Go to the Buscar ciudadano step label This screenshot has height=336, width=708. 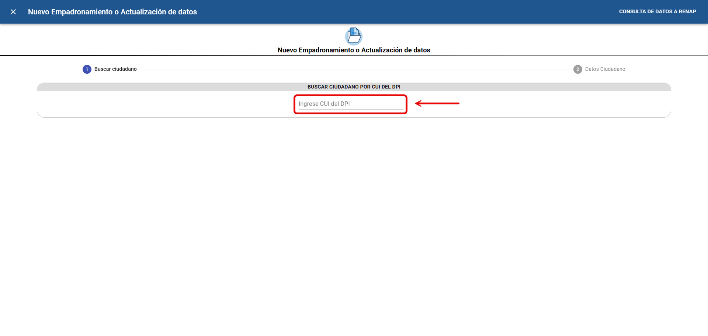(115, 69)
